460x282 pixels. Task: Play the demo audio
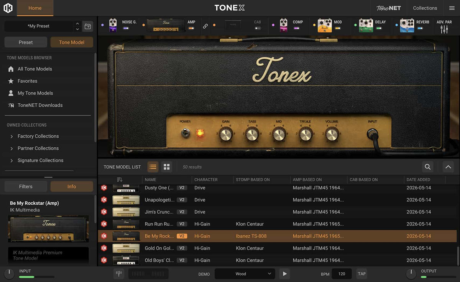coord(284,274)
